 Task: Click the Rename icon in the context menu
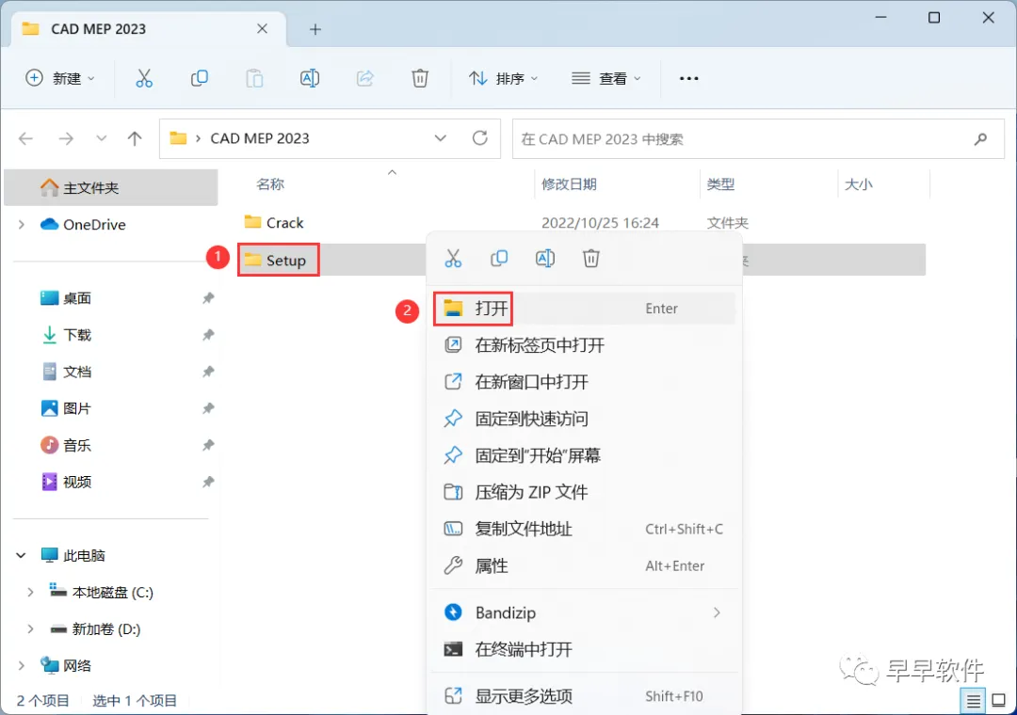pos(545,259)
